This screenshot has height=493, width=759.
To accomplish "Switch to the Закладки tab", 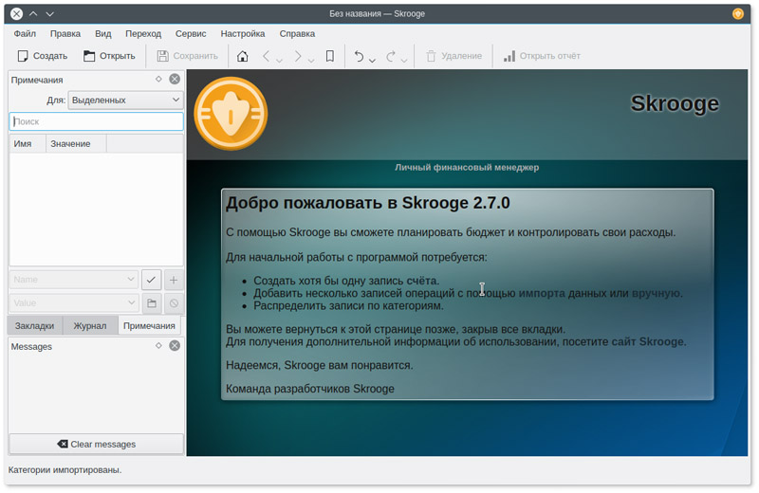I will pyautogui.click(x=34, y=326).
